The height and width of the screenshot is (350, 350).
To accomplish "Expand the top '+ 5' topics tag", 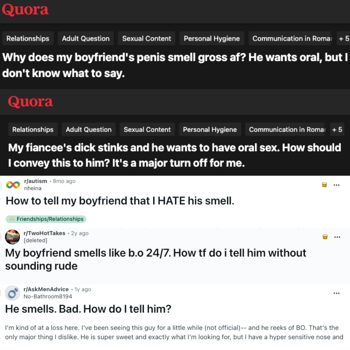I will (x=344, y=38).
